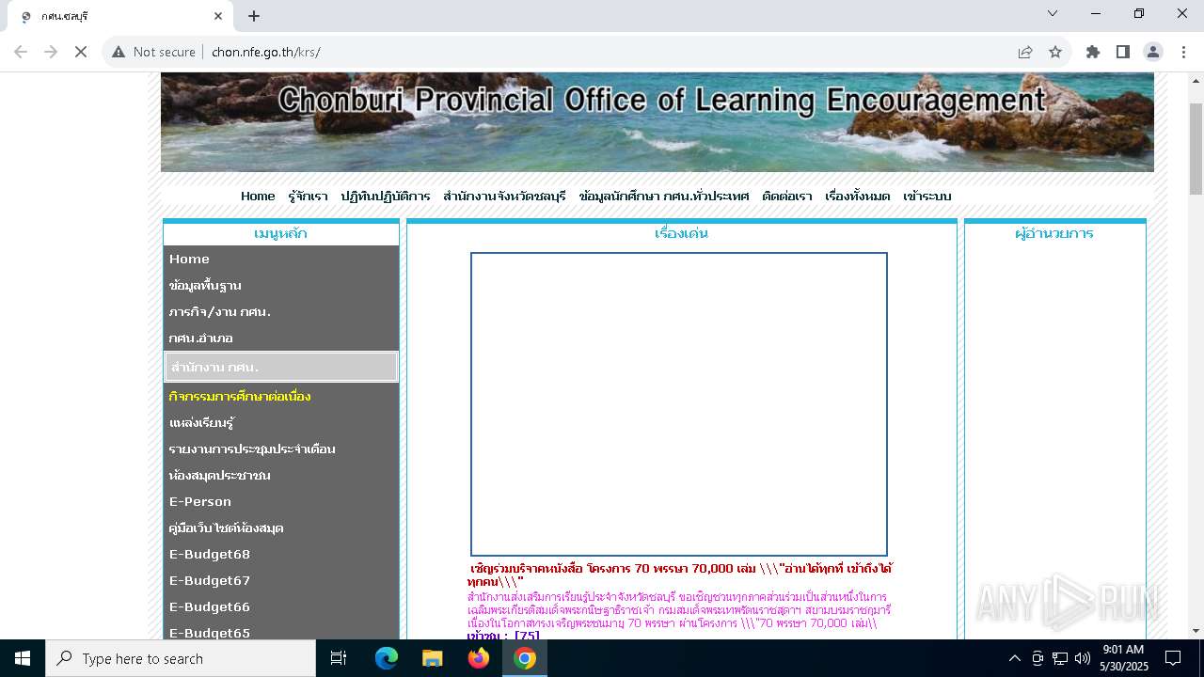Click the taskbar search box
Viewport: 1204px width, 677px height.
pyautogui.click(x=181, y=658)
